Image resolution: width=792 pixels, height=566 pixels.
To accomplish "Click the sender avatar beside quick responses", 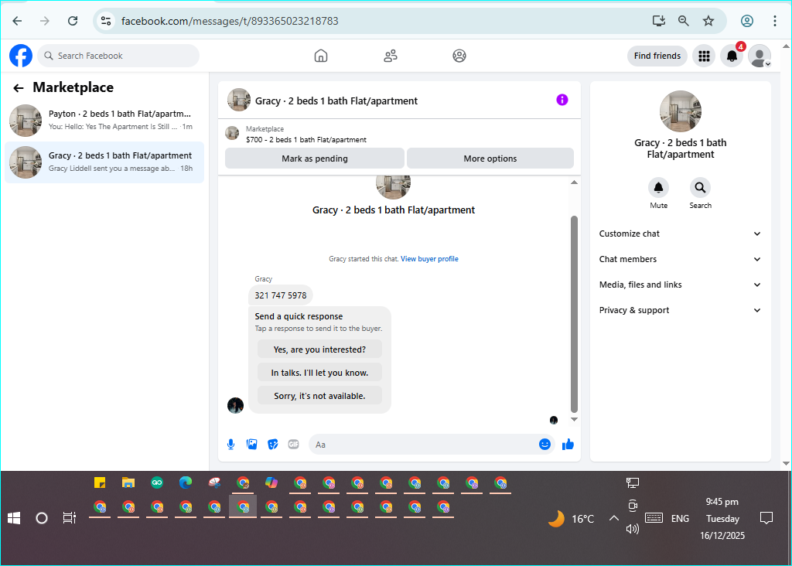I will 235,405.
